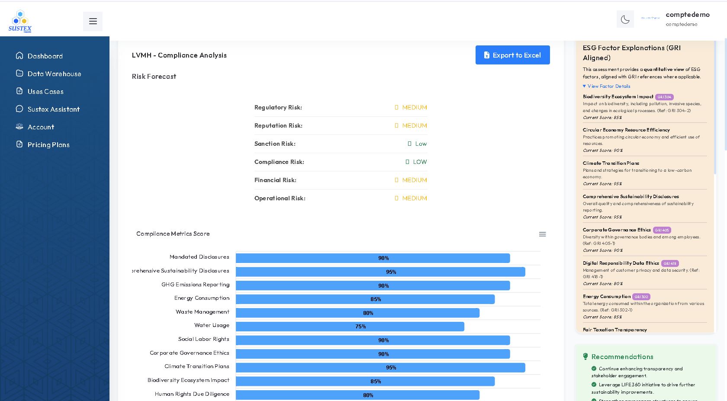Open Sustex Assistant

tap(54, 109)
